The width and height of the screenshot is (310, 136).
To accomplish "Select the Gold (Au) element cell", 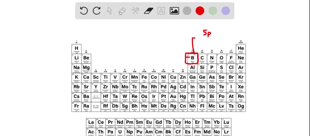I will (x=173, y=97).
